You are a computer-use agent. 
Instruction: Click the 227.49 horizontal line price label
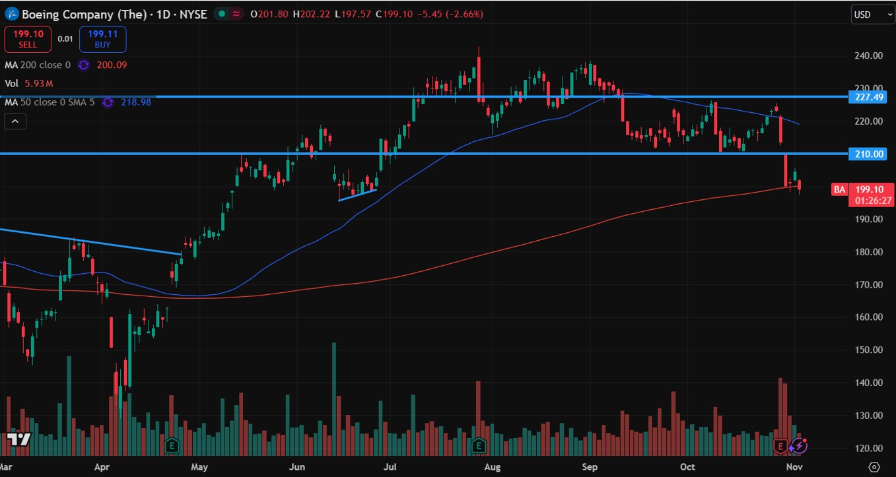[867, 97]
